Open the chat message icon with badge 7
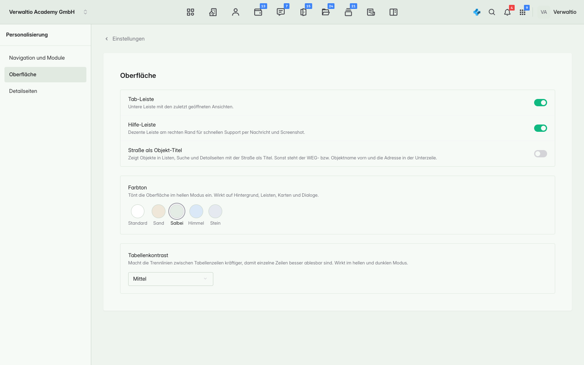The width and height of the screenshot is (584, 365). (x=281, y=12)
